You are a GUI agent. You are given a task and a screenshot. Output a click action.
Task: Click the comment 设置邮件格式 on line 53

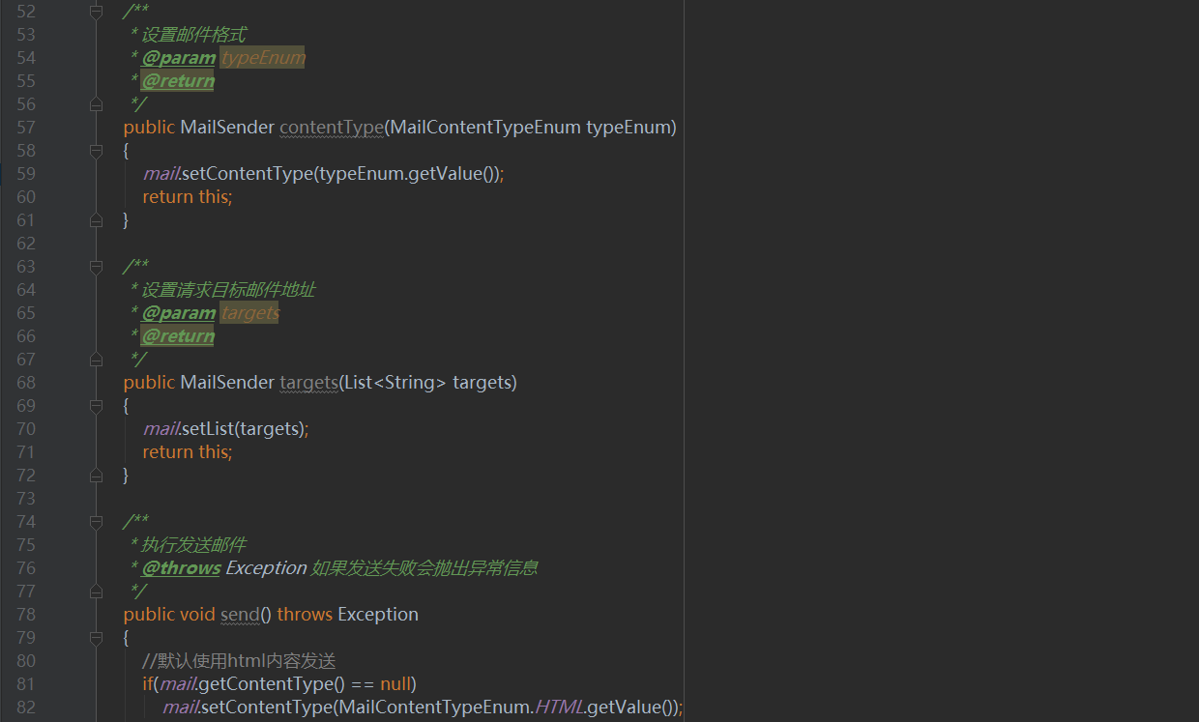tap(193, 35)
